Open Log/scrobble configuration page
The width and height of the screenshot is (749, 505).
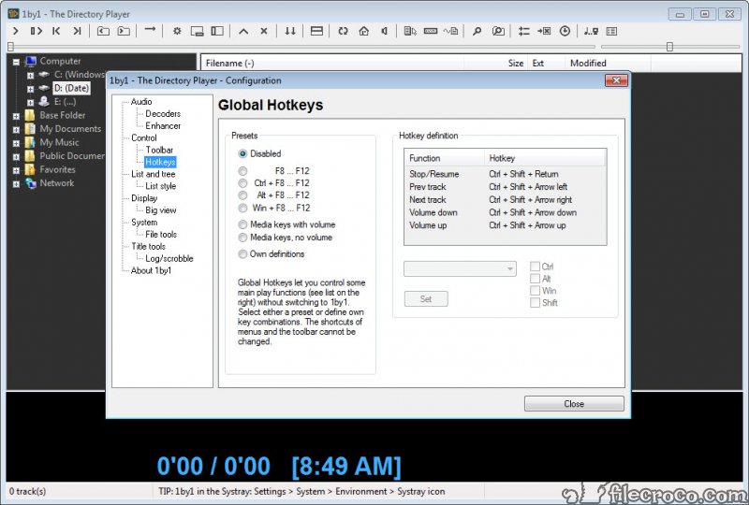coord(169,258)
